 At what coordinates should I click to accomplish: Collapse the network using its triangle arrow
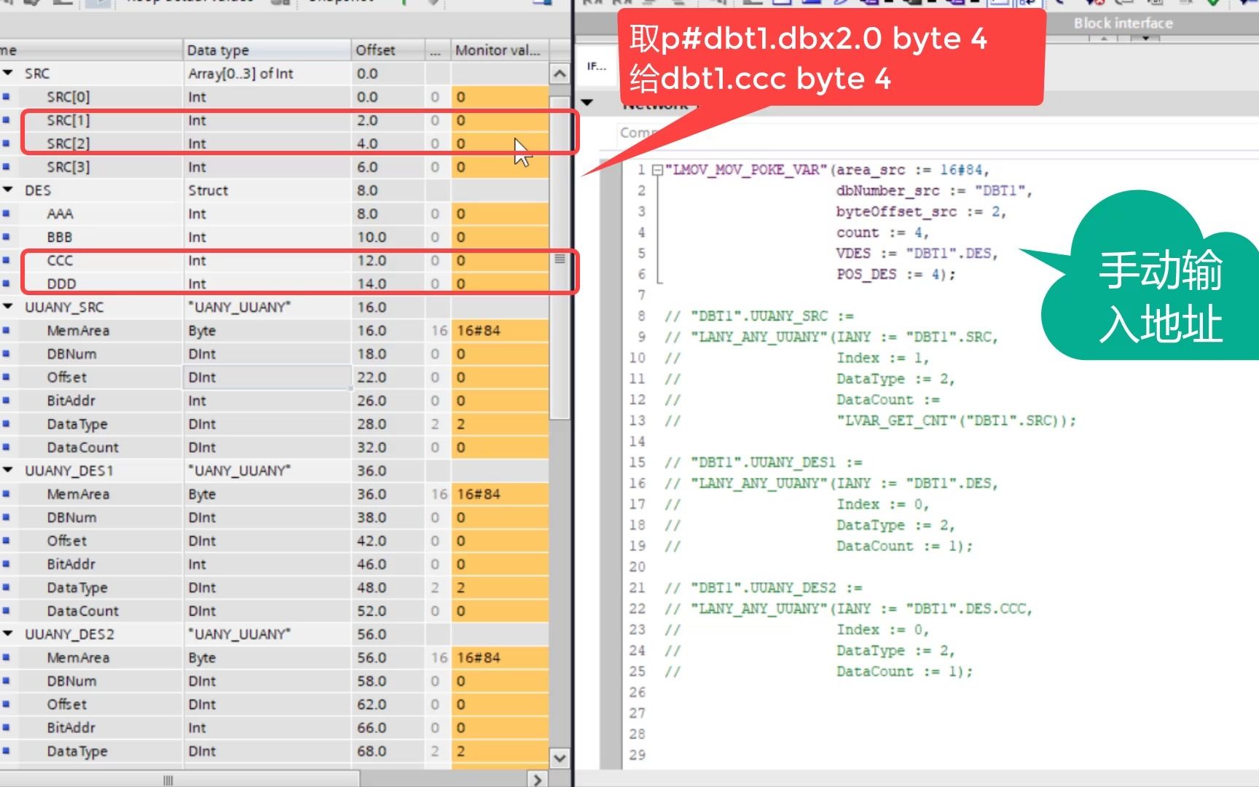587,103
